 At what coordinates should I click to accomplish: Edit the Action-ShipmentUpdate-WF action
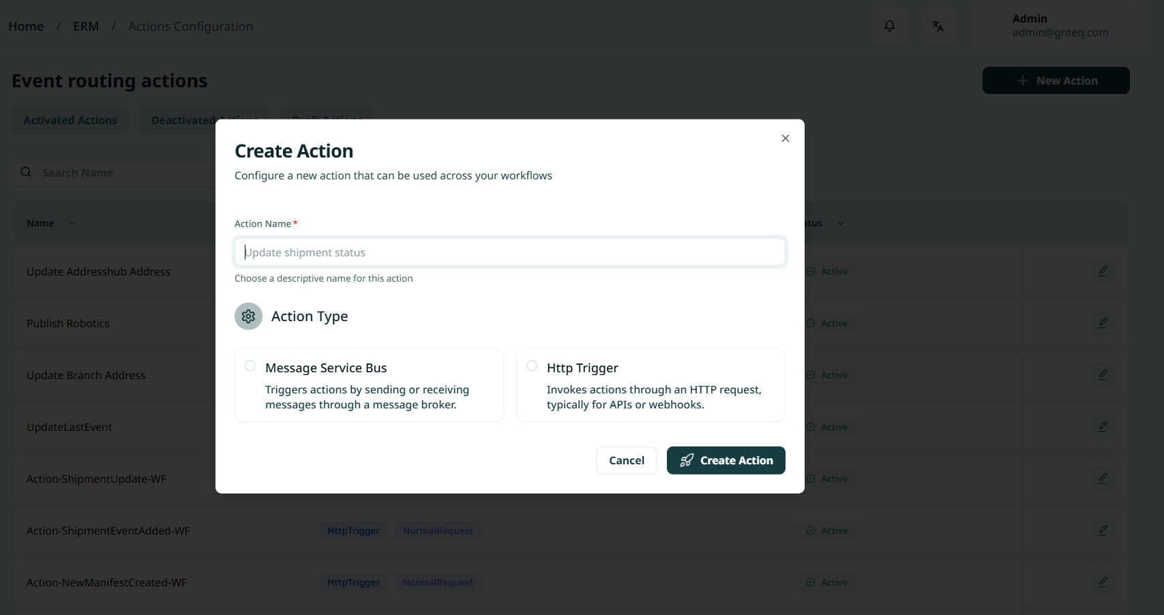click(x=1103, y=479)
